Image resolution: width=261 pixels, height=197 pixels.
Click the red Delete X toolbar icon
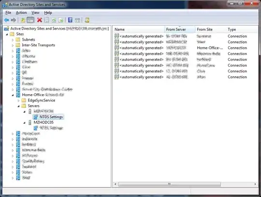(40, 20)
